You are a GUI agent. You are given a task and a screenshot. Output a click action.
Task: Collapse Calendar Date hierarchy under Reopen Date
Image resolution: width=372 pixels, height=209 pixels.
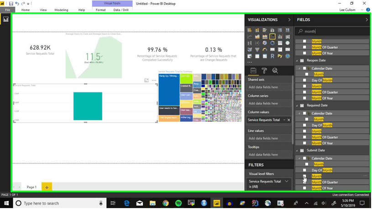coord(299,68)
